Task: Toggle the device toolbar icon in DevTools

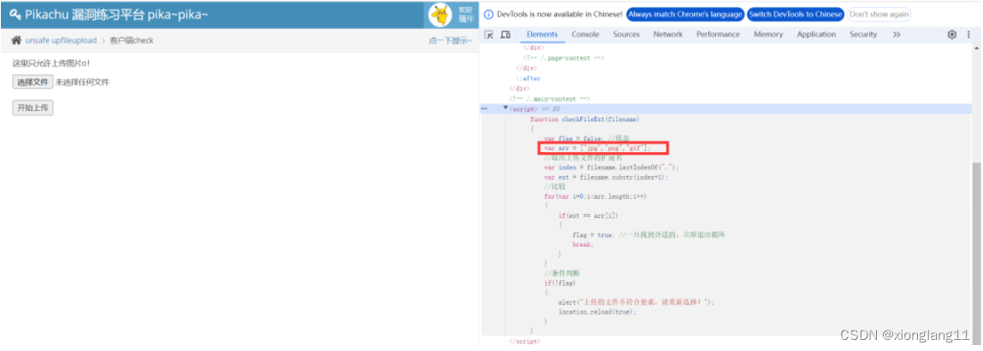Action: (506, 34)
